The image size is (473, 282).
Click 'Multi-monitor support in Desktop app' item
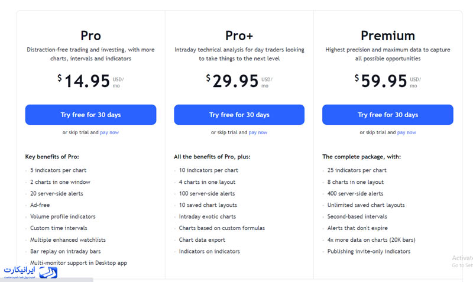(79, 262)
